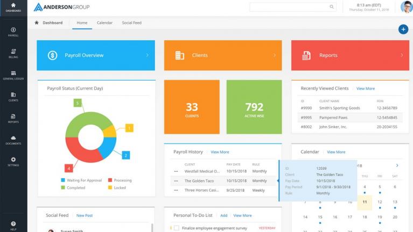Click View More in Personal To-Do List
This screenshot has width=413, height=232.
point(243,215)
